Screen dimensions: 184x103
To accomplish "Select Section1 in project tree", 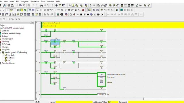I will pos(11,58).
